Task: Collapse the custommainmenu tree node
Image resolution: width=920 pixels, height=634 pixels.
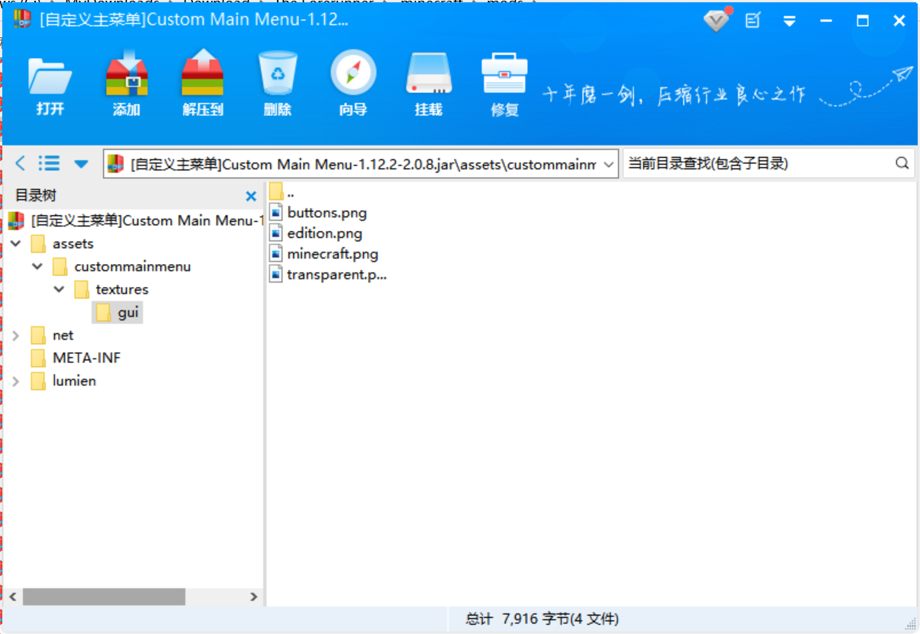Action: 37,266
